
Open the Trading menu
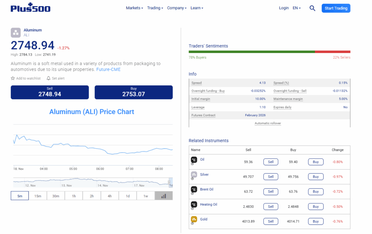tap(155, 8)
